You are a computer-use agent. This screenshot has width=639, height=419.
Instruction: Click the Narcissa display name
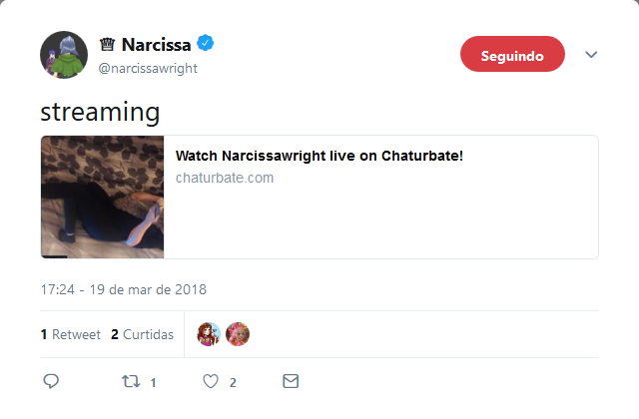click(x=156, y=45)
